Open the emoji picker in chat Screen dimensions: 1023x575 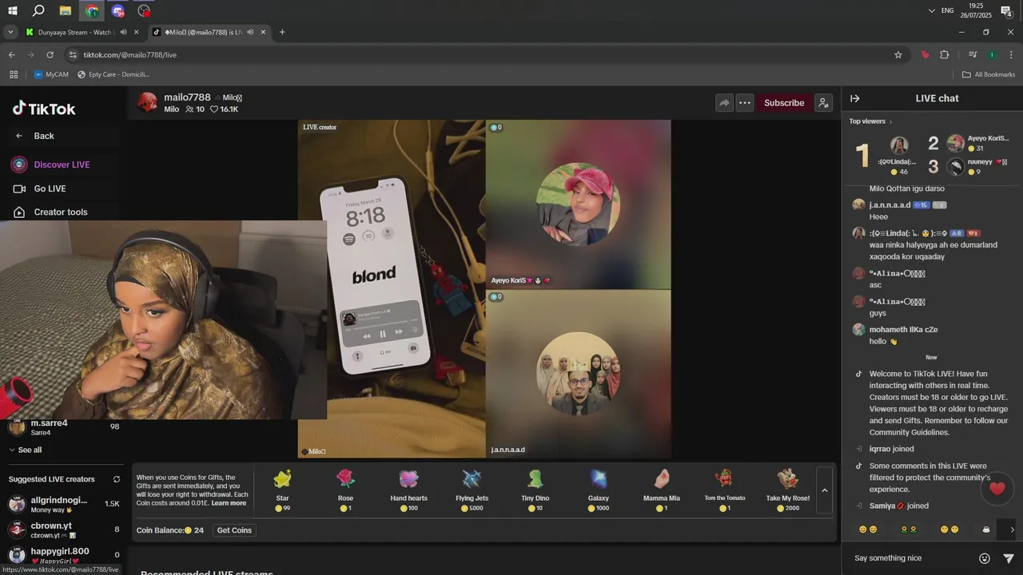click(x=985, y=558)
